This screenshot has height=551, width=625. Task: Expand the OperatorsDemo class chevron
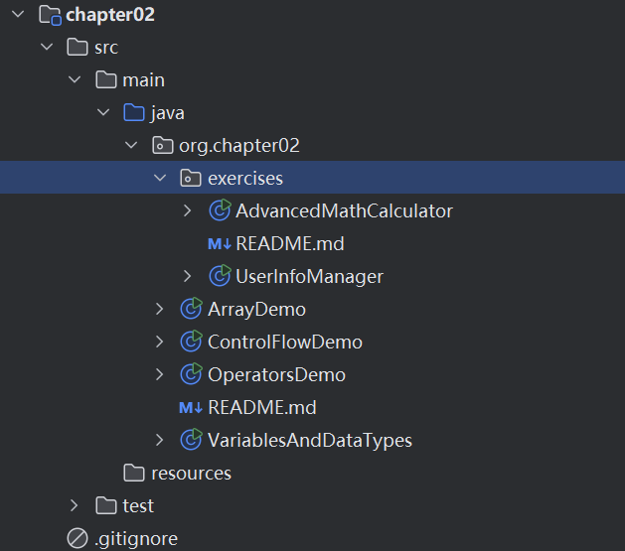159,374
